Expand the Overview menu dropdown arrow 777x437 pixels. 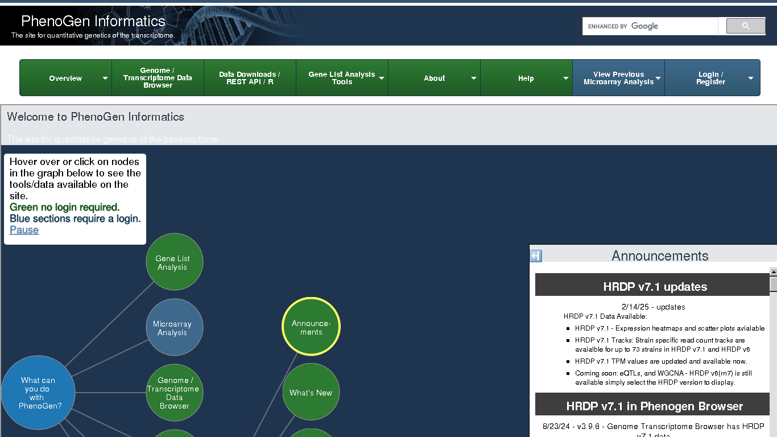105,79
